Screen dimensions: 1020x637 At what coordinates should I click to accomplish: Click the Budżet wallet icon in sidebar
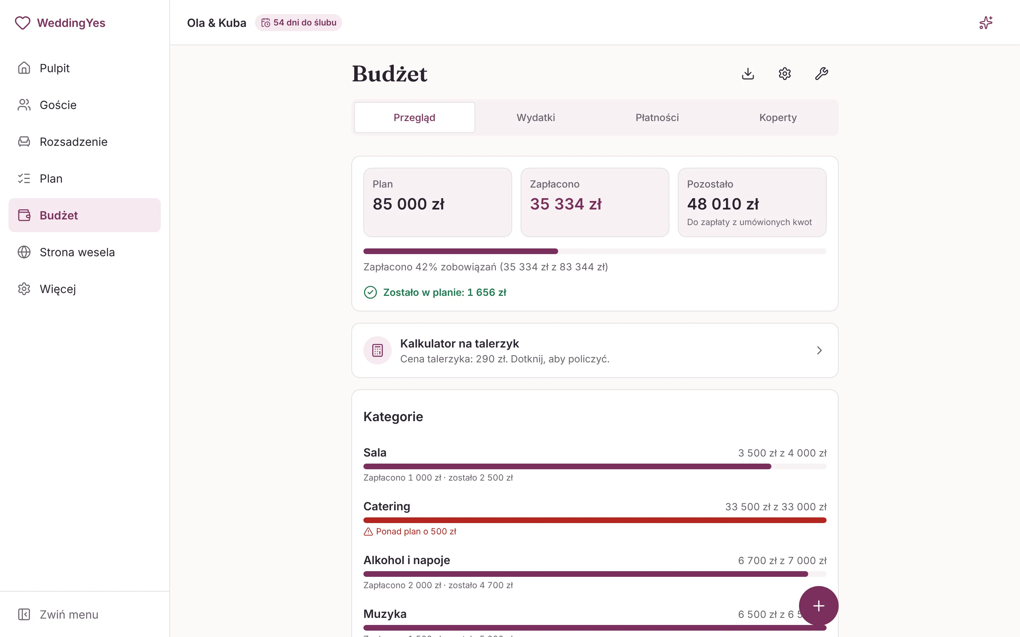24,215
